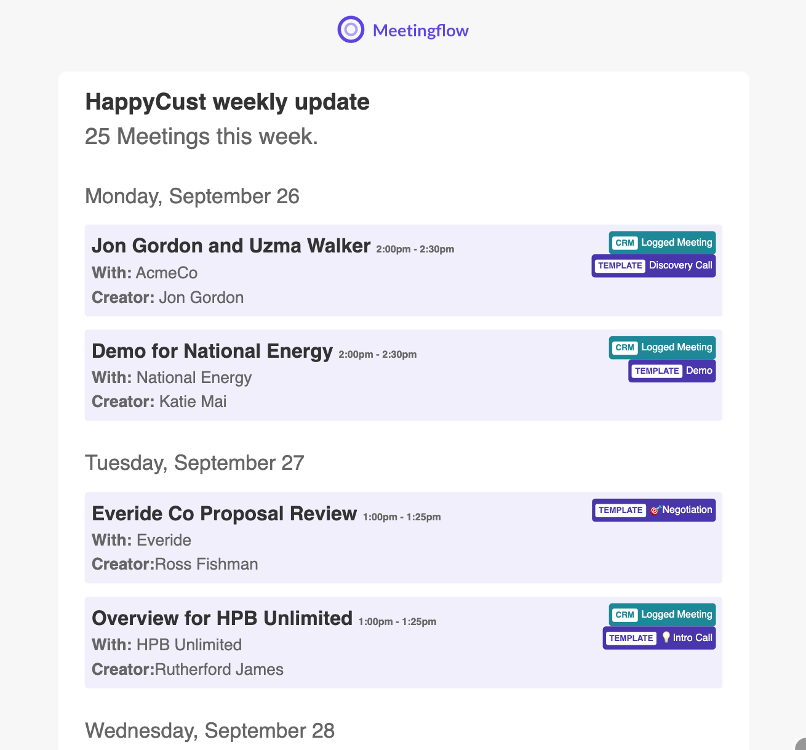806x750 pixels.
Task: Click the target icon beside Negotiation
Action: 655,510
